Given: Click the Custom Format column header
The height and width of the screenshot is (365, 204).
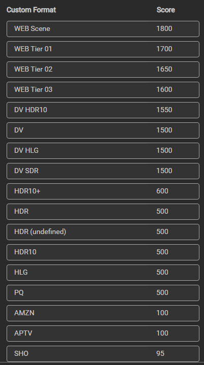Looking at the screenshot, I should pyautogui.click(x=31, y=10).
